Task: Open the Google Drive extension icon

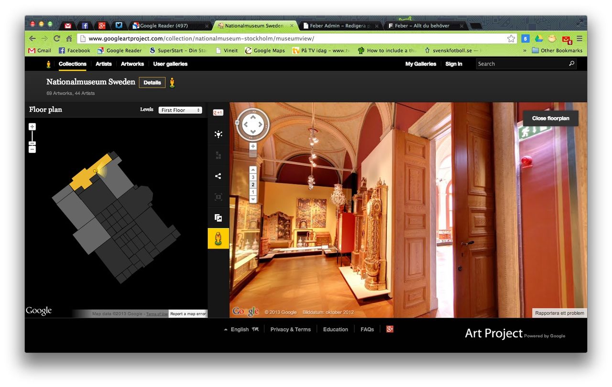Action: point(539,39)
